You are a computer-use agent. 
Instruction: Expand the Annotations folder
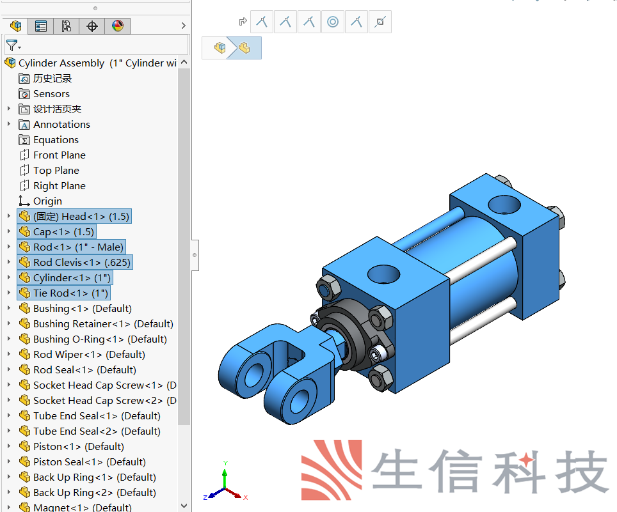coord(9,124)
